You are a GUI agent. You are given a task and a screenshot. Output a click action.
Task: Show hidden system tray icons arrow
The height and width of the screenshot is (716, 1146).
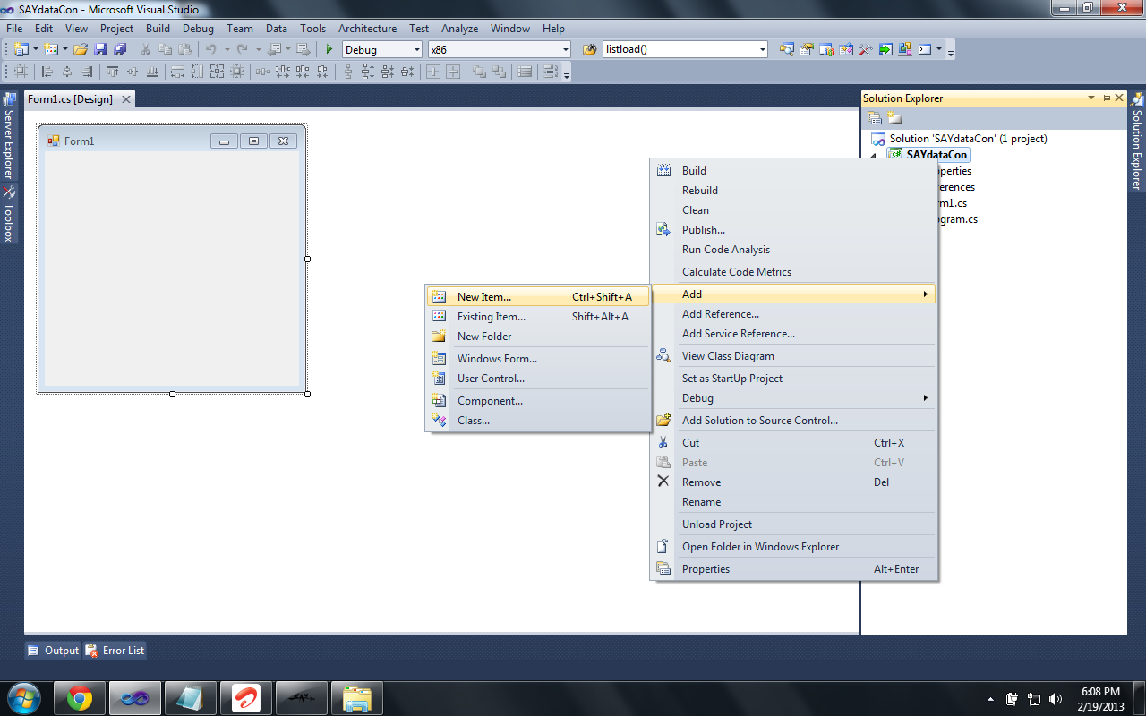(x=990, y=699)
